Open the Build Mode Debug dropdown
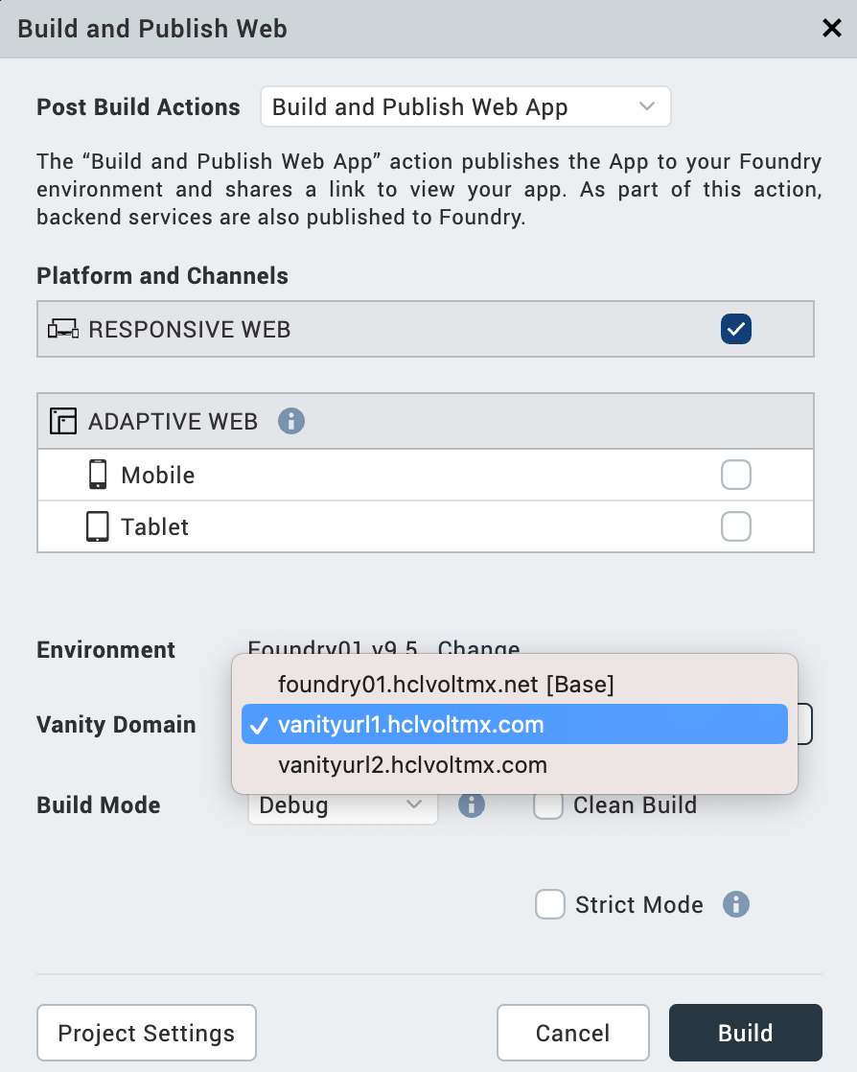 click(x=342, y=805)
